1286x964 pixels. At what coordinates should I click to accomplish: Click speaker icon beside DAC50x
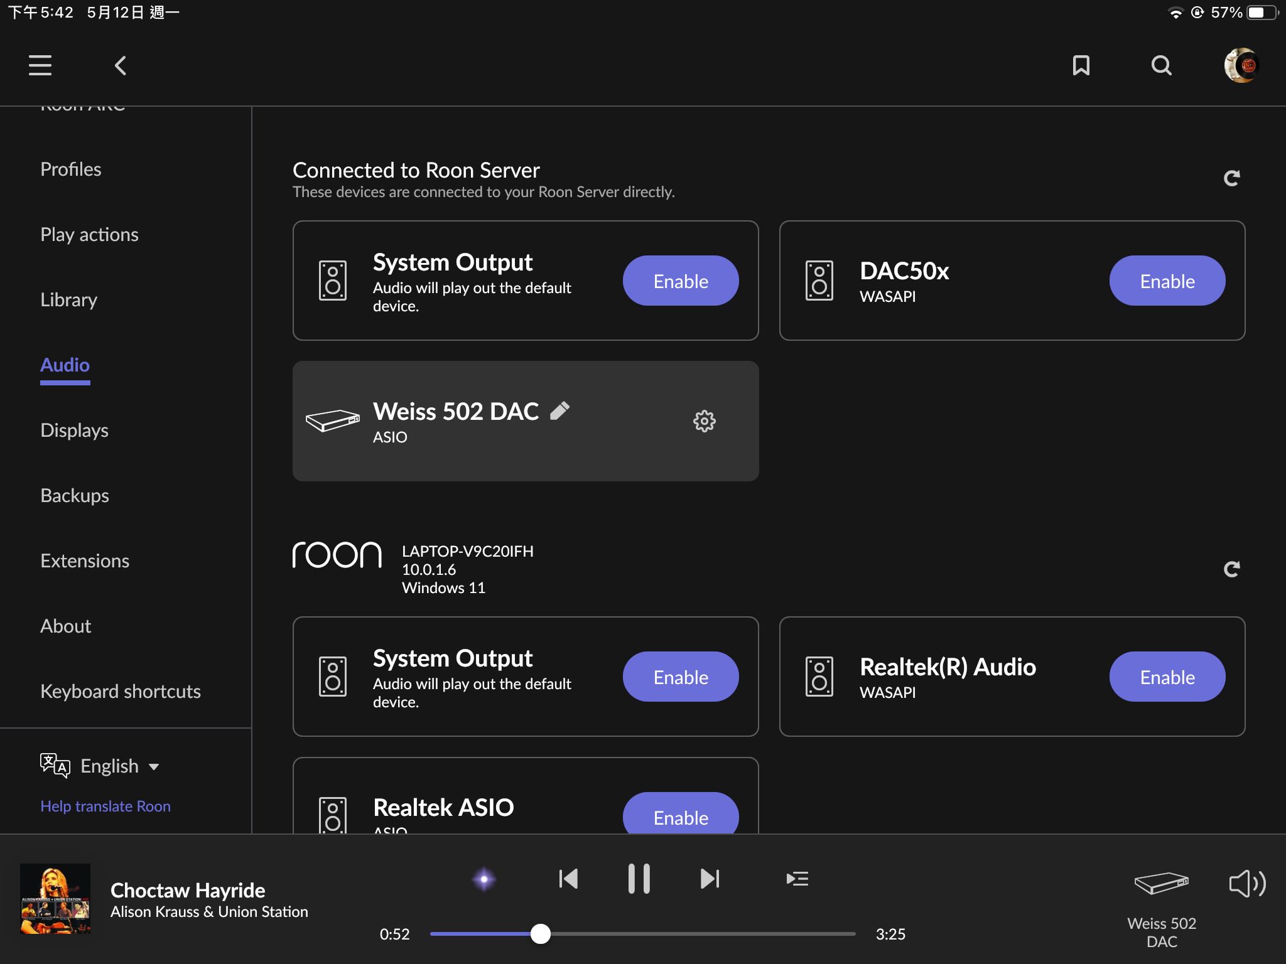pos(819,281)
